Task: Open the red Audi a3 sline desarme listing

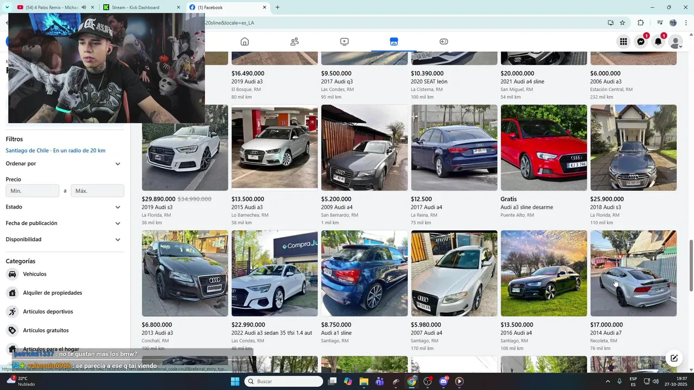Action: click(544, 148)
